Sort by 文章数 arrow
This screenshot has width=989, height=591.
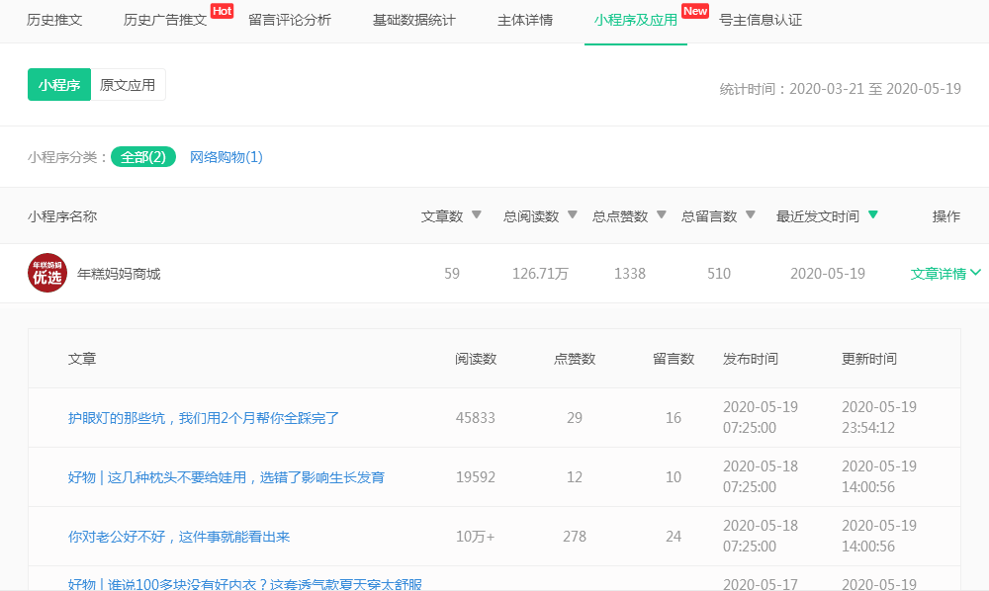477,214
